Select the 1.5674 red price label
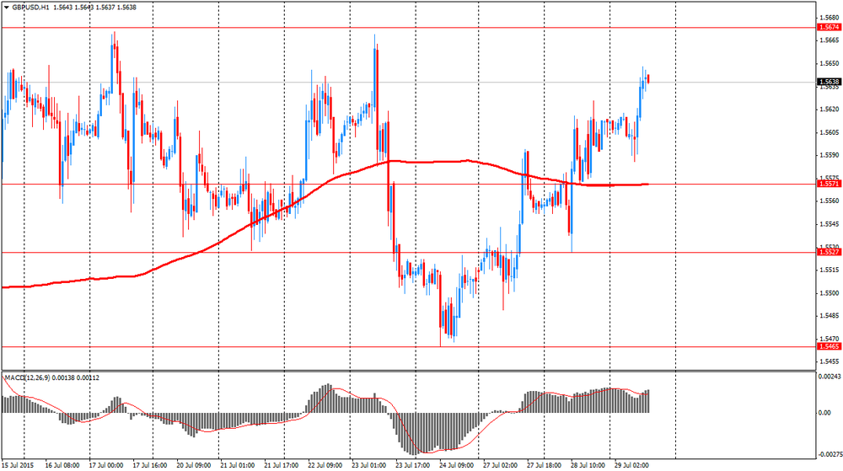 point(828,28)
